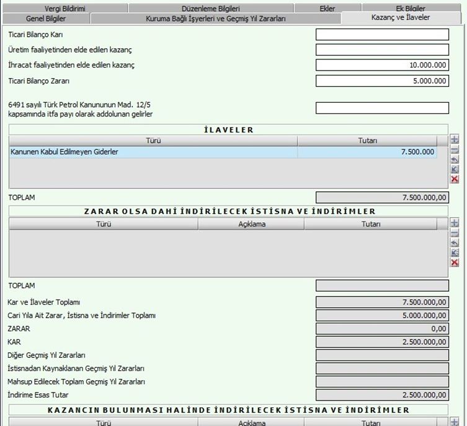Edit the İhracat faaliyetinden elde edilen kazanç value
467x426 pixels.
coord(382,65)
